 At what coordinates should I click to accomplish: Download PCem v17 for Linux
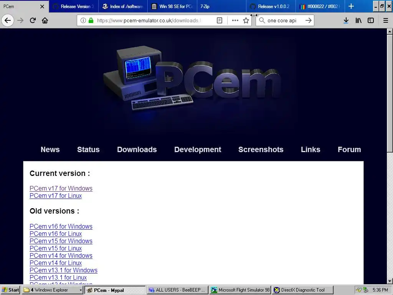(56, 196)
